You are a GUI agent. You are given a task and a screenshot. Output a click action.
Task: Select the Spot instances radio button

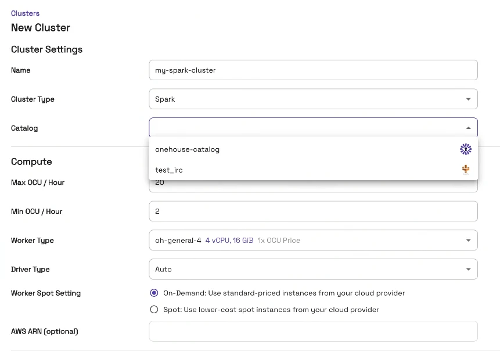click(x=154, y=310)
